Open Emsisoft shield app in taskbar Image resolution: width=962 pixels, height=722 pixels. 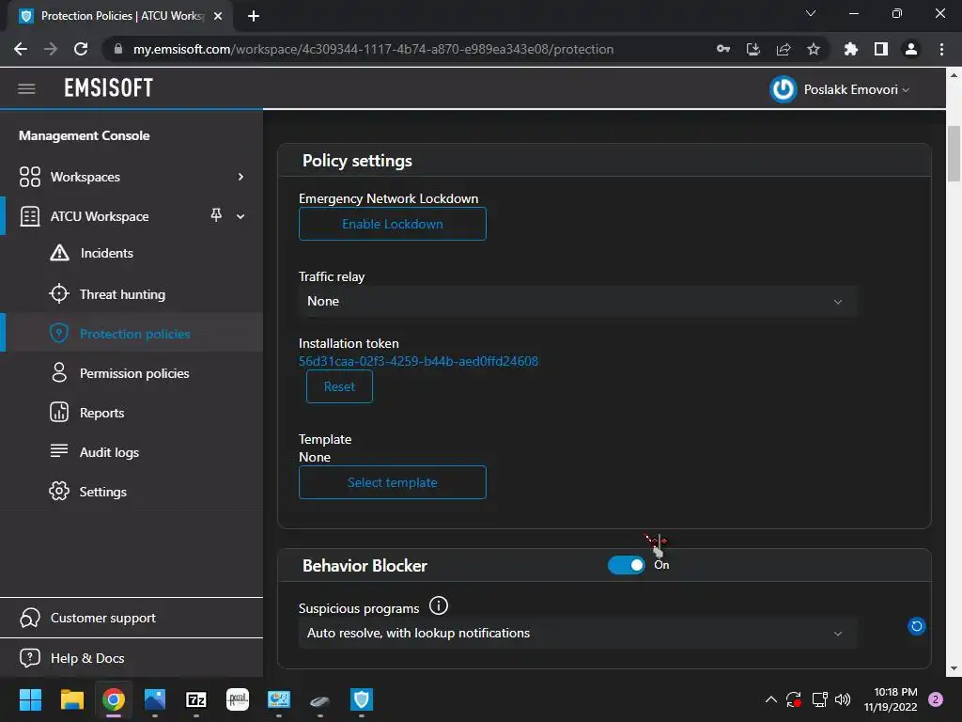point(362,699)
